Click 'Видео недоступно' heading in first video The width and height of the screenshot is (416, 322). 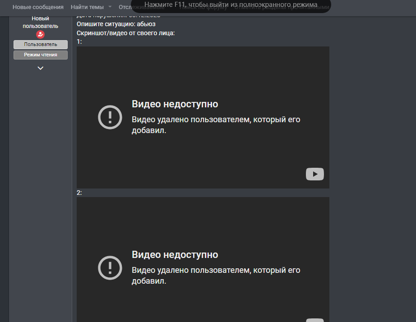pos(175,104)
